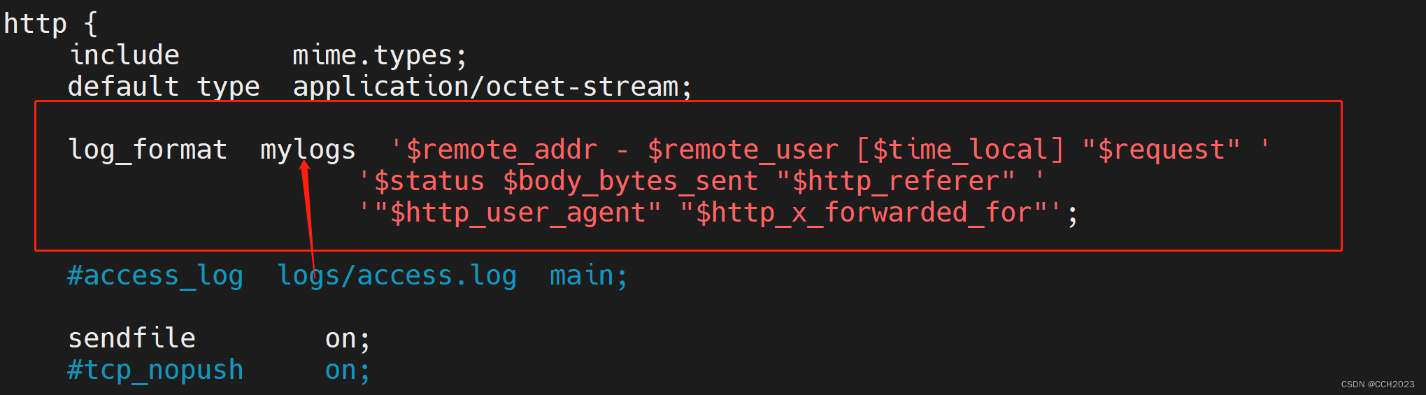Click the '$body_bytes_sent' variable
This screenshot has height=395, width=1426.
pos(630,181)
